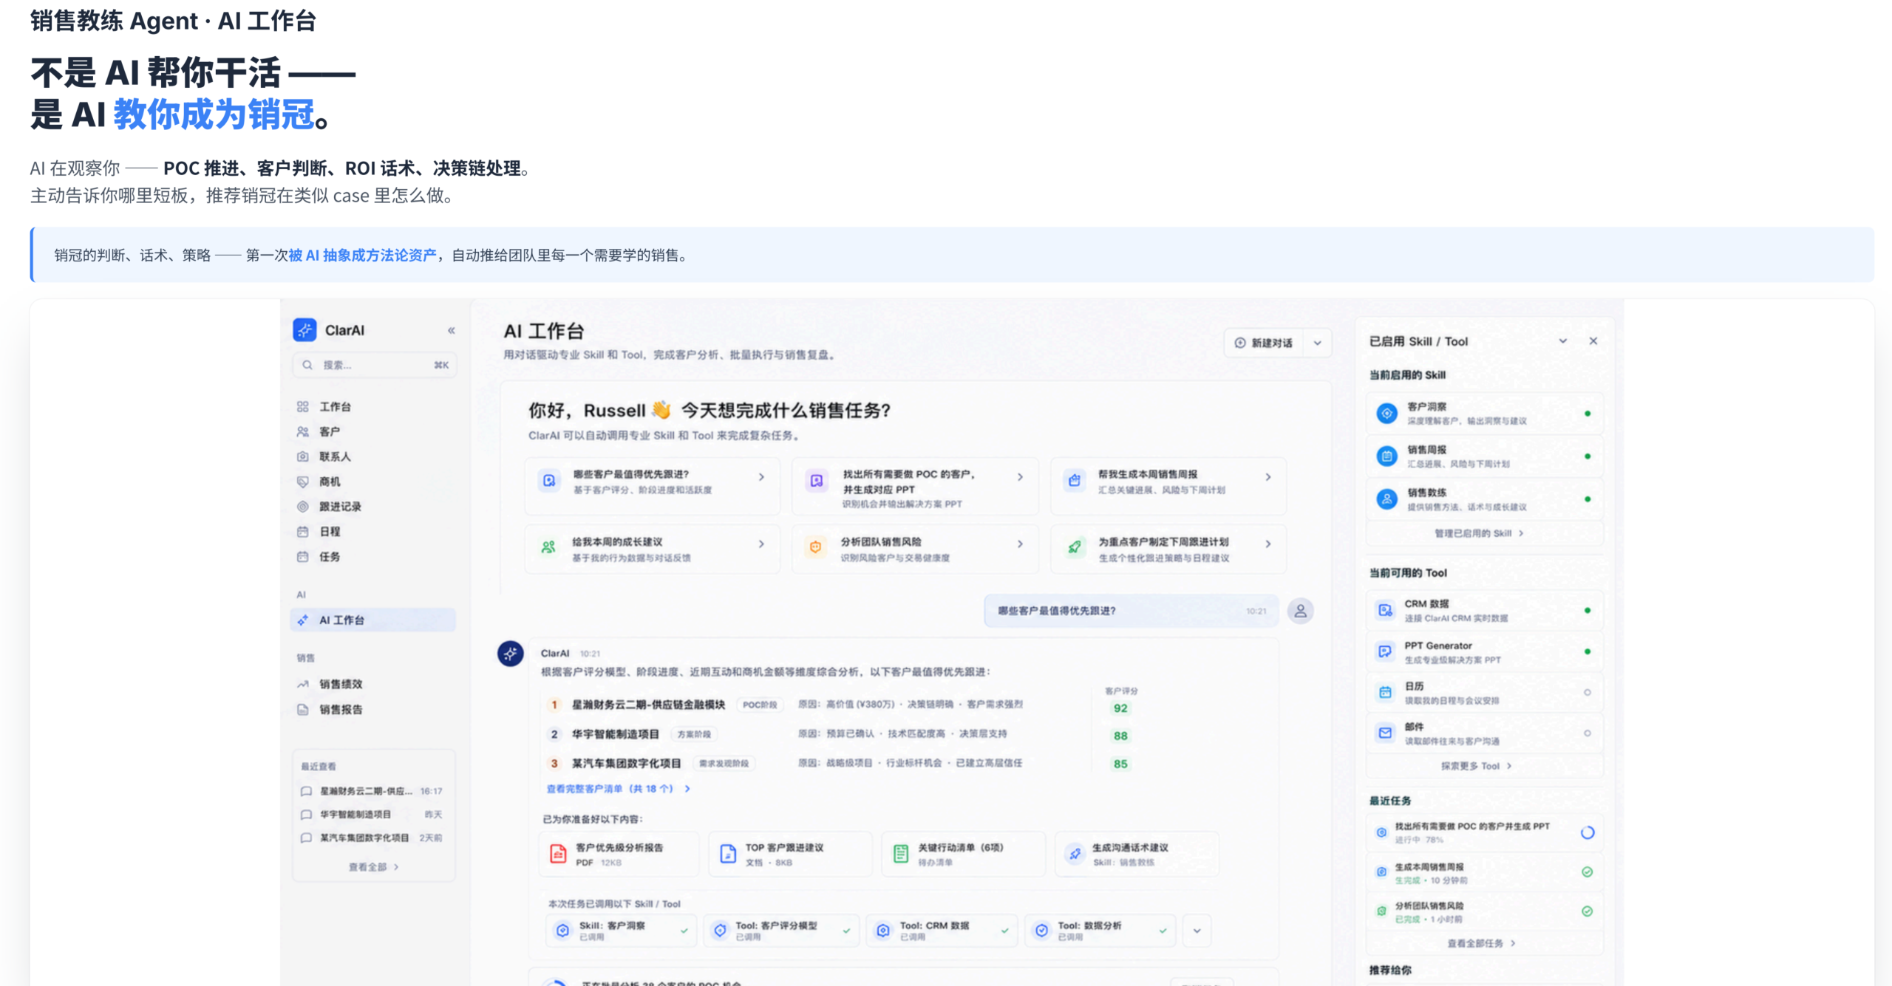Open customer 华宇智能制造项目 in ranked list

click(x=615, y=734)
